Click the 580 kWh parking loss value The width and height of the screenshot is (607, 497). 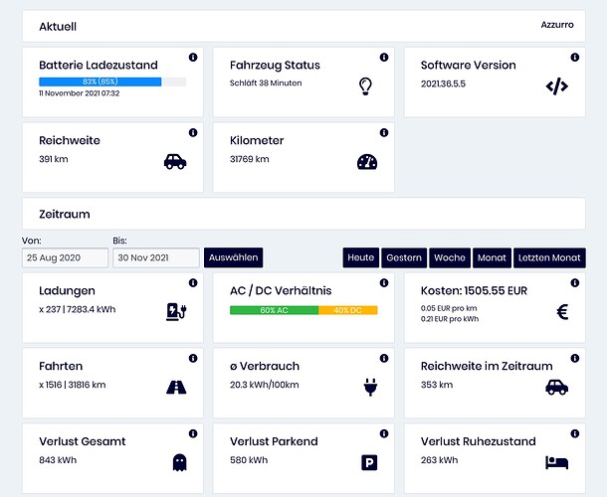(x=249, y=460)
